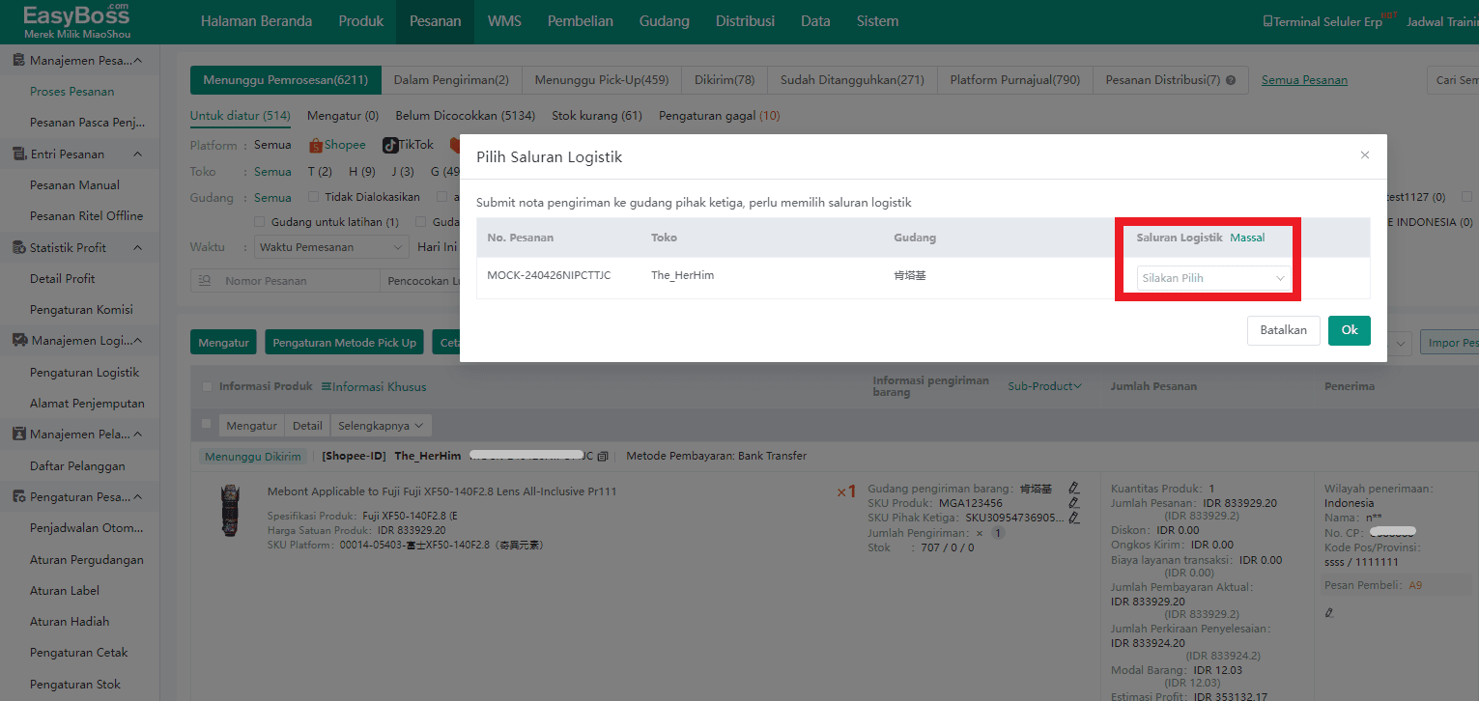Open the Selengkapnya dropdown in order row
The image size is (1479, 701).
(380, 425)
